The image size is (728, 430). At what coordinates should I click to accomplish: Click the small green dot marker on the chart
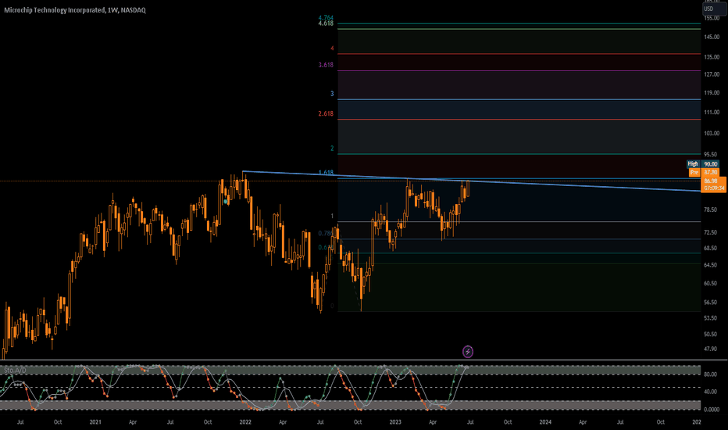click(226, 201)
